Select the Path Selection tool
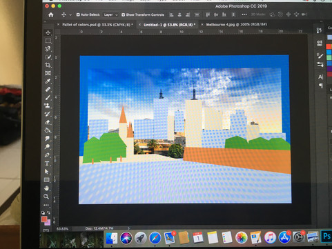 (47, 172)
